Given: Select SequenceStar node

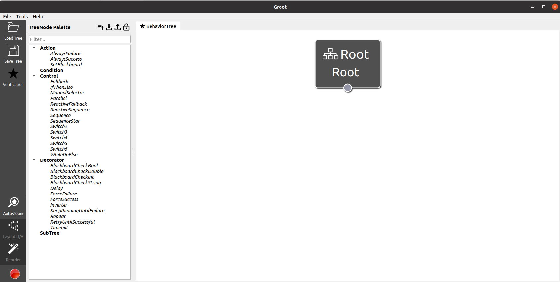Looking at the screenshot, I should click(65, 121).
